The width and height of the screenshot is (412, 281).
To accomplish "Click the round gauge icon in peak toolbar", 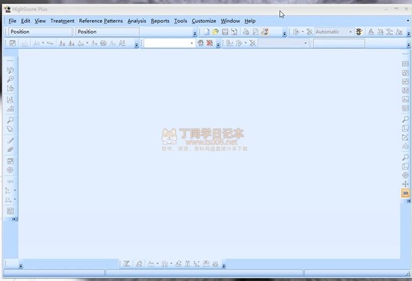I will click(x=104, y=43).
